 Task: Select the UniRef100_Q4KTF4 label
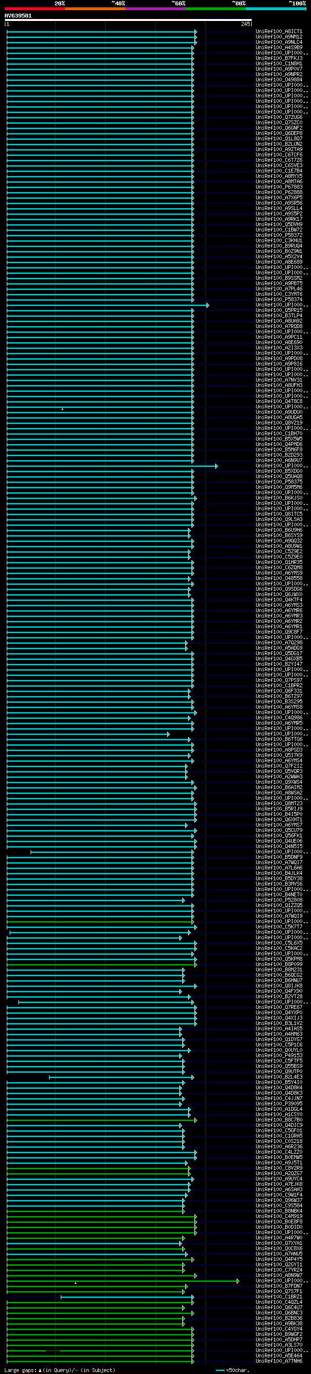coord(279,600)
